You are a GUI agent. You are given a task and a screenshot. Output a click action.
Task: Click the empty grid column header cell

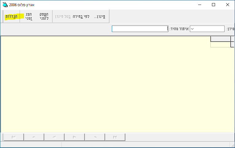(x=221, y=39)
